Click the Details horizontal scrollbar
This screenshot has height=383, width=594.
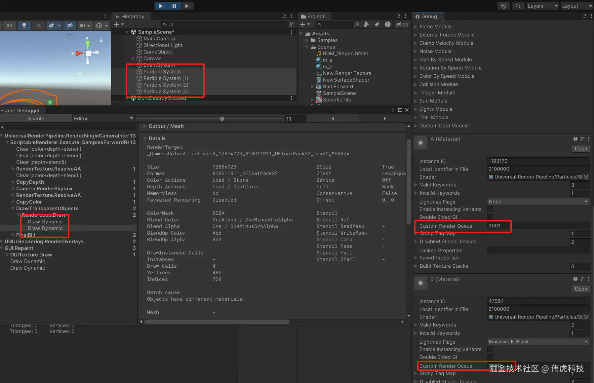217,322
